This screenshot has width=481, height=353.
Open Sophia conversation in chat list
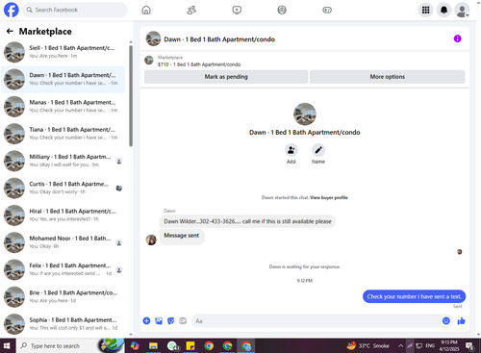pyautogui.click(x=63, y=324)
